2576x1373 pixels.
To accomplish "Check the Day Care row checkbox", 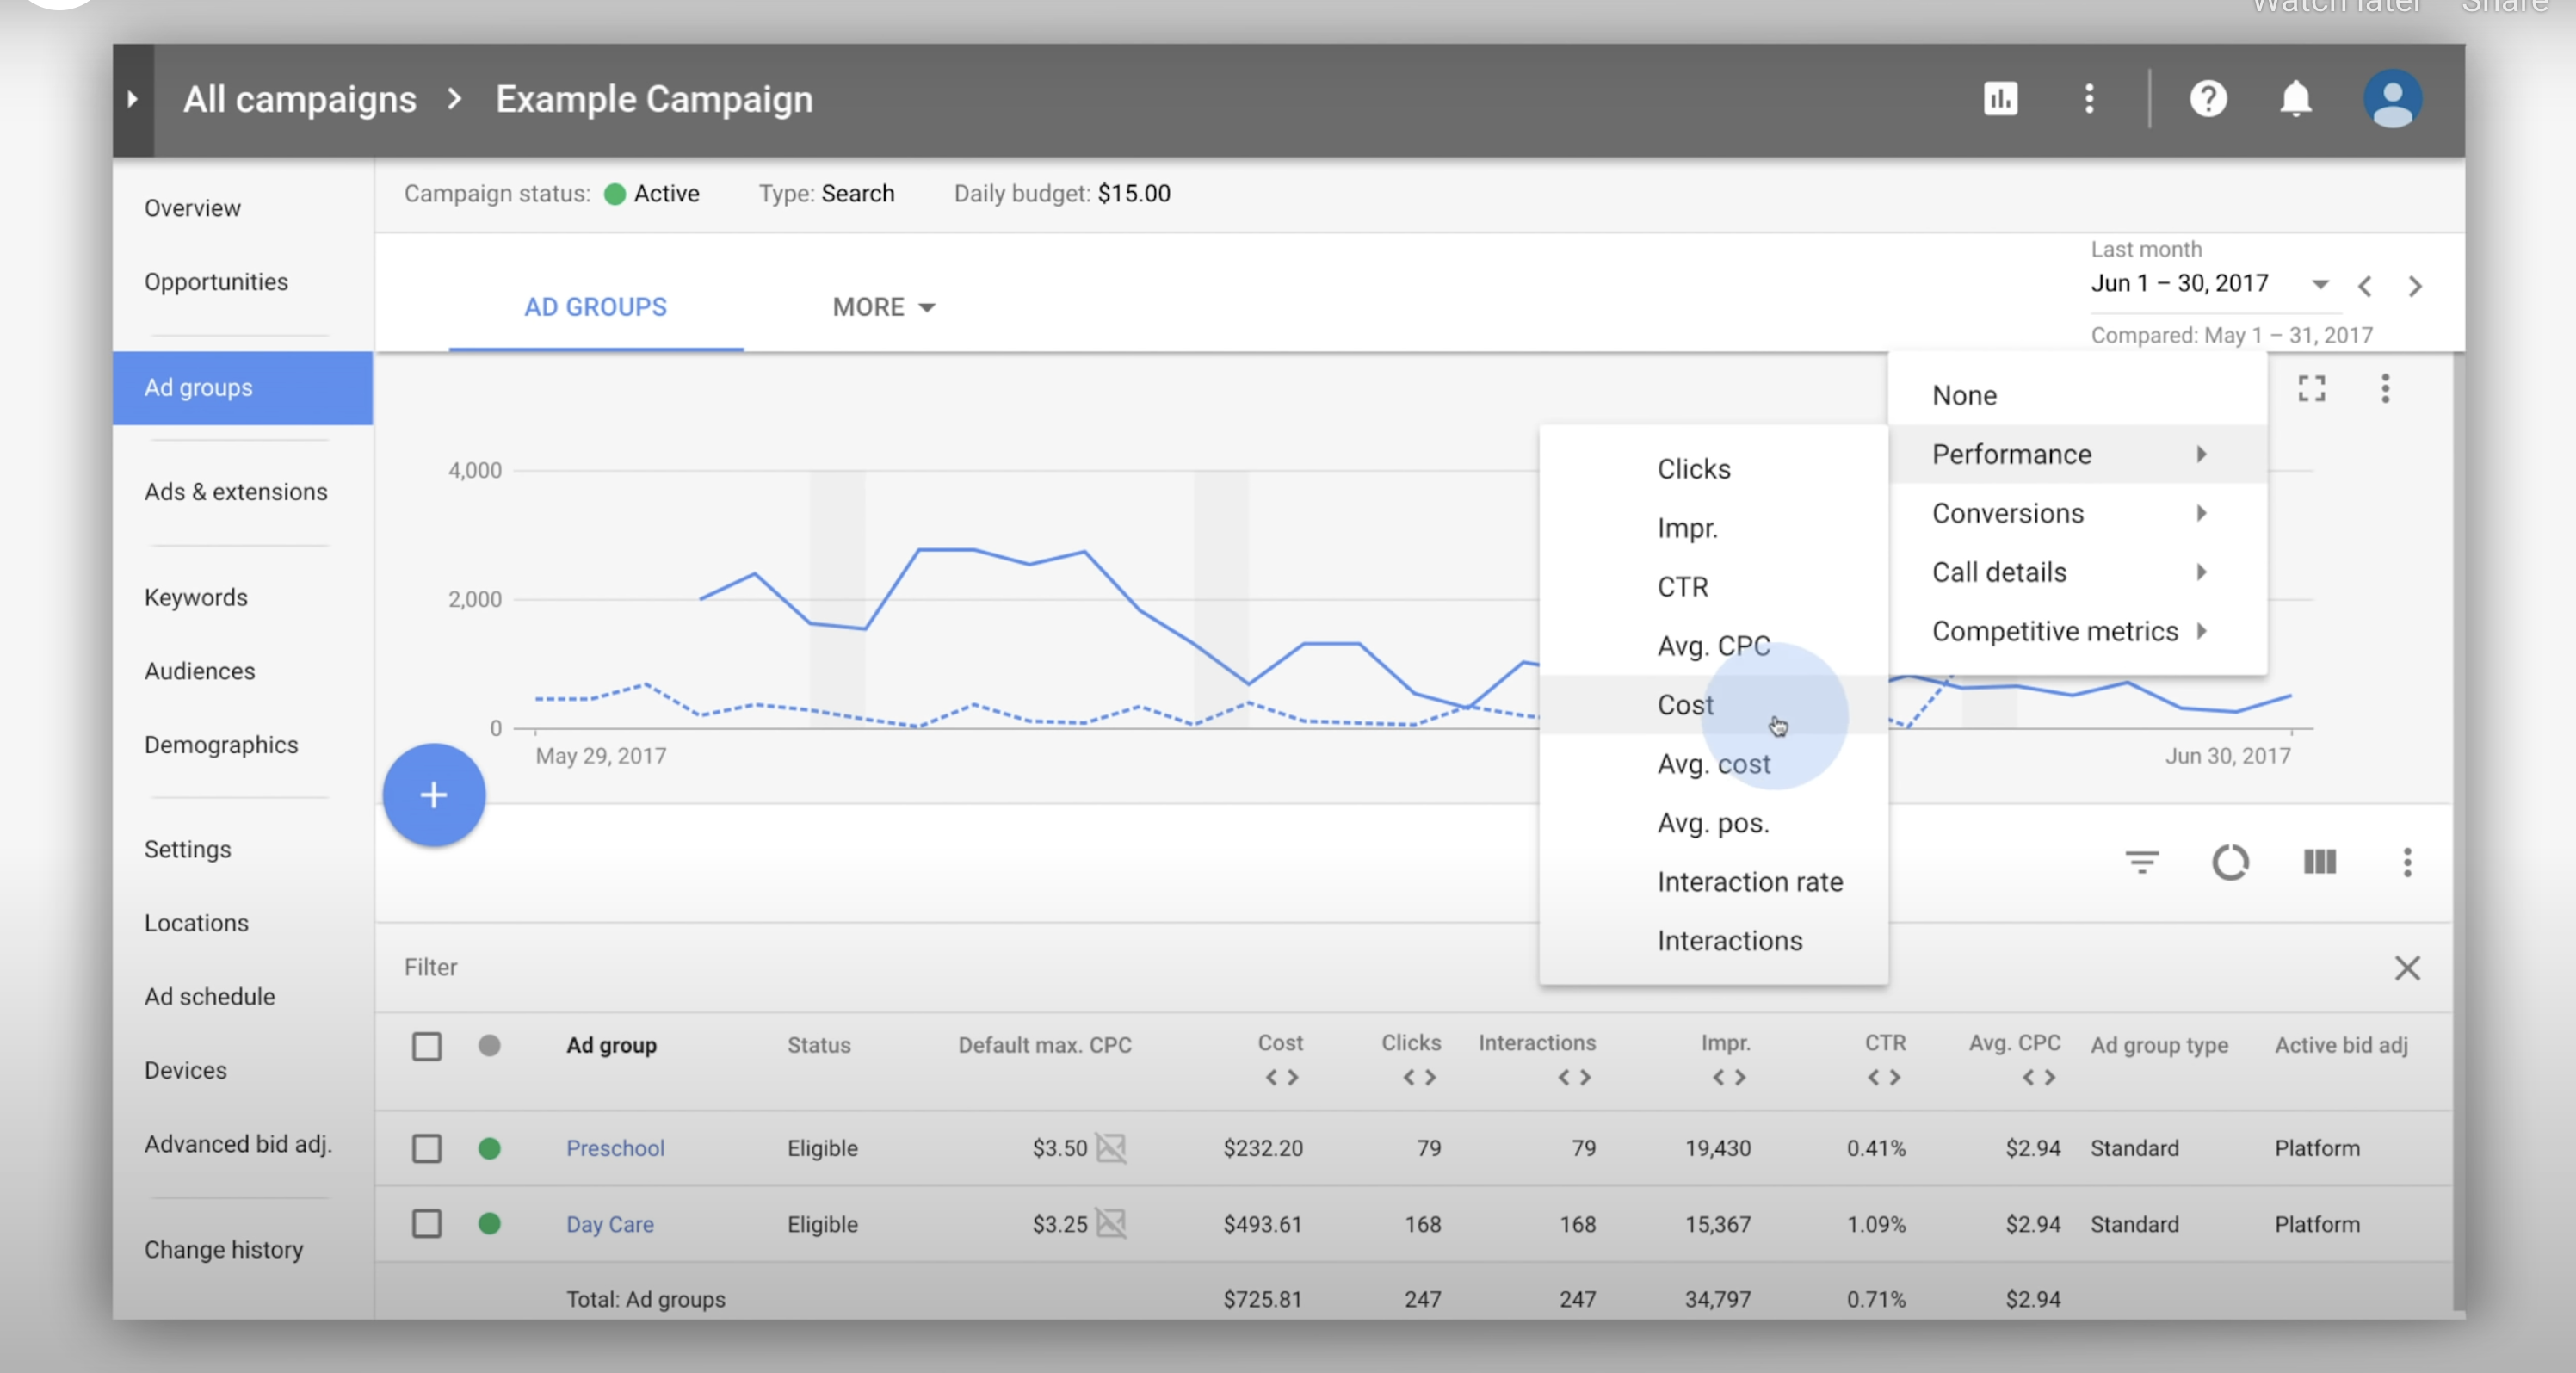I will pyautogui.click(x=427, y=1223).
